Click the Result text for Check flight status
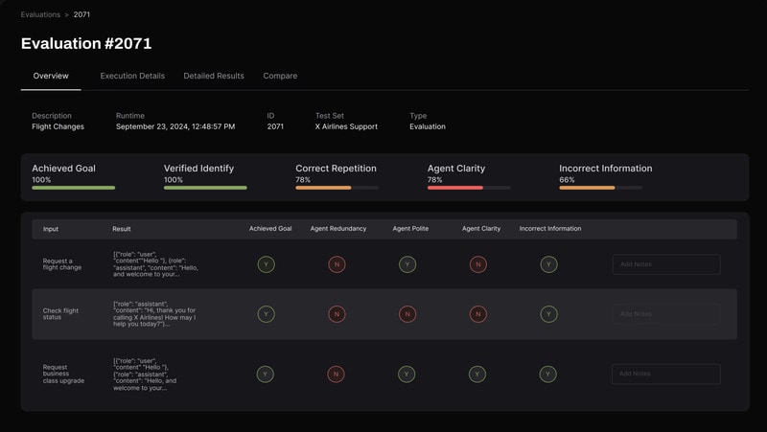 click(x=155, y=314)
